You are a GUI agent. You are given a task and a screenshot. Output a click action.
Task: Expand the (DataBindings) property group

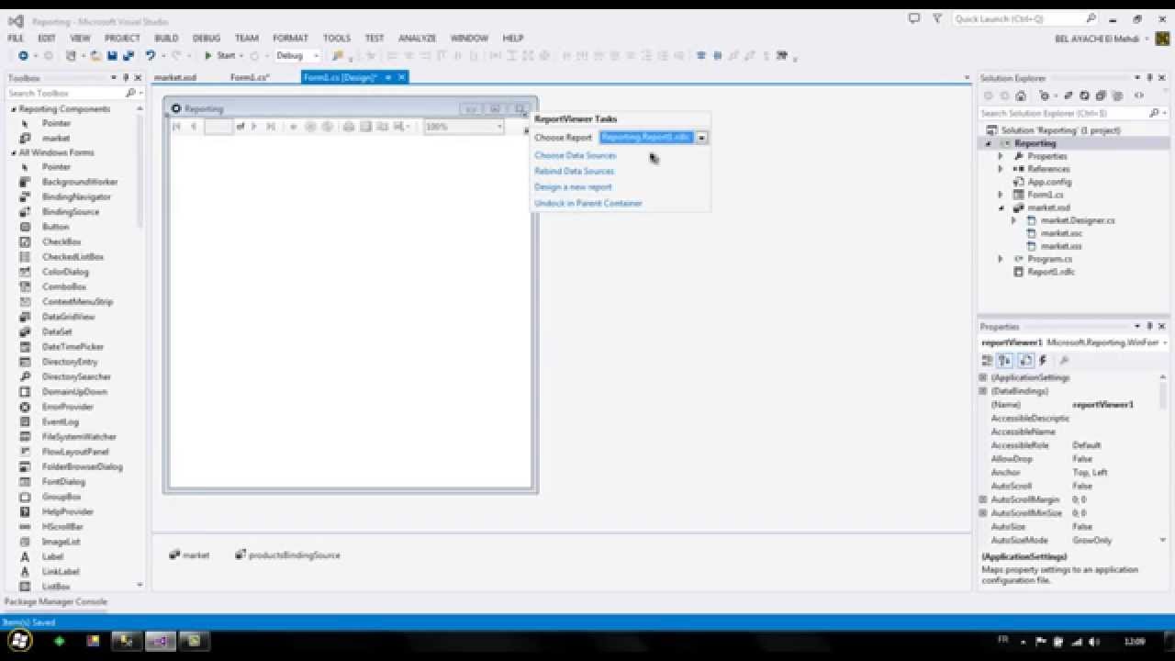(x=983, y=391)
